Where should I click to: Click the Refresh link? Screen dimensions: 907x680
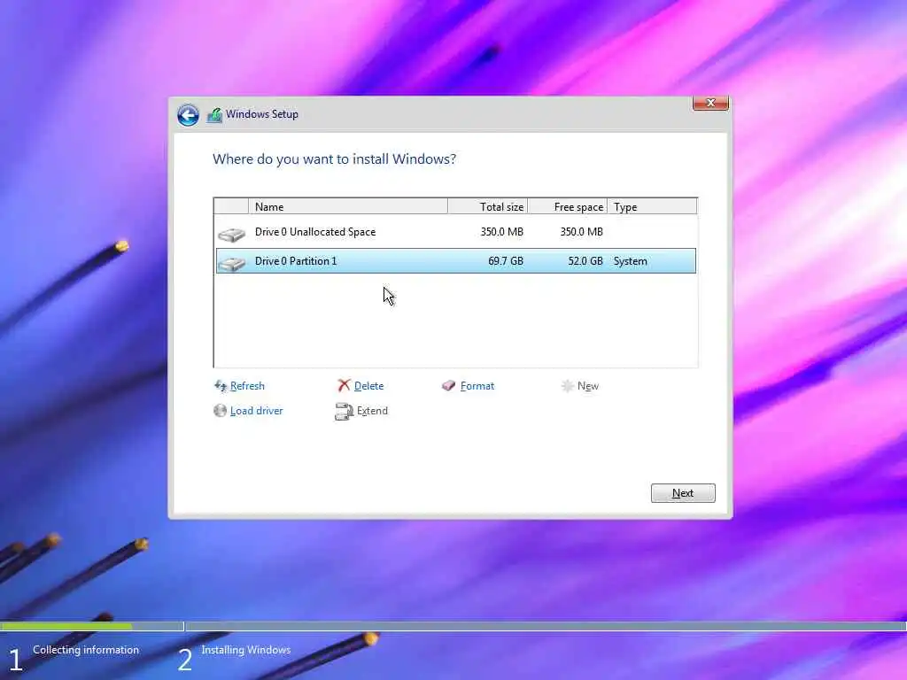pyautogui.click(x=247, y=386)
